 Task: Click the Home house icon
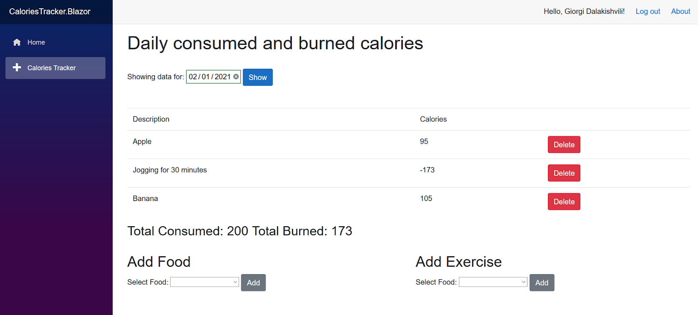point(17,42)
